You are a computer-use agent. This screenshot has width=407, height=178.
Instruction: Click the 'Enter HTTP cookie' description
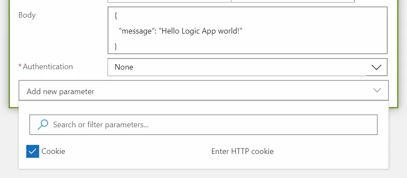coord(242,151)
